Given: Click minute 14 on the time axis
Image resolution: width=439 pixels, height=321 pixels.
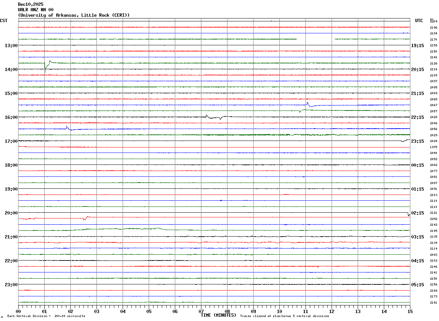Looking at the screenshot, I should (384, 311).
